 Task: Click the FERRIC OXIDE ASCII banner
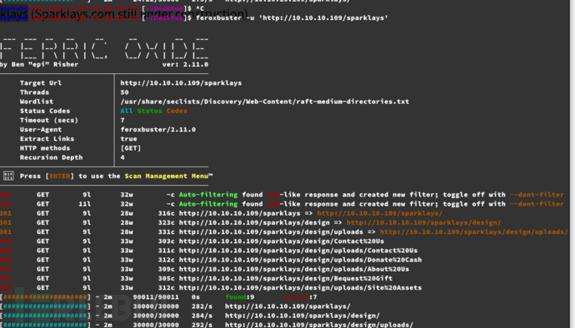click(x=104, y=48)
